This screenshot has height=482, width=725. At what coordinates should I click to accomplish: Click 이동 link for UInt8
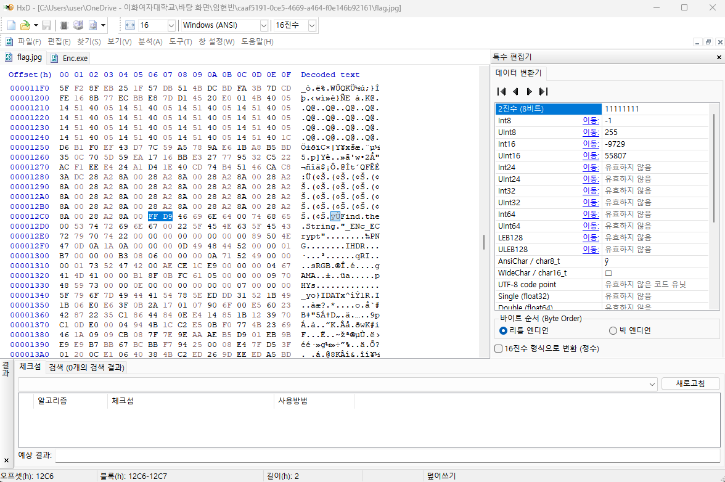[x=591, y=132]
